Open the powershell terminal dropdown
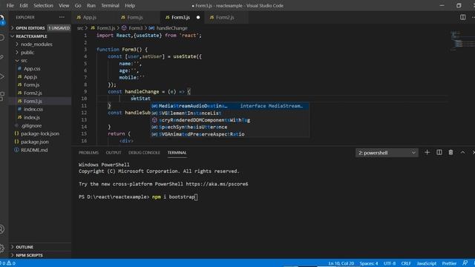 point(387,153)
